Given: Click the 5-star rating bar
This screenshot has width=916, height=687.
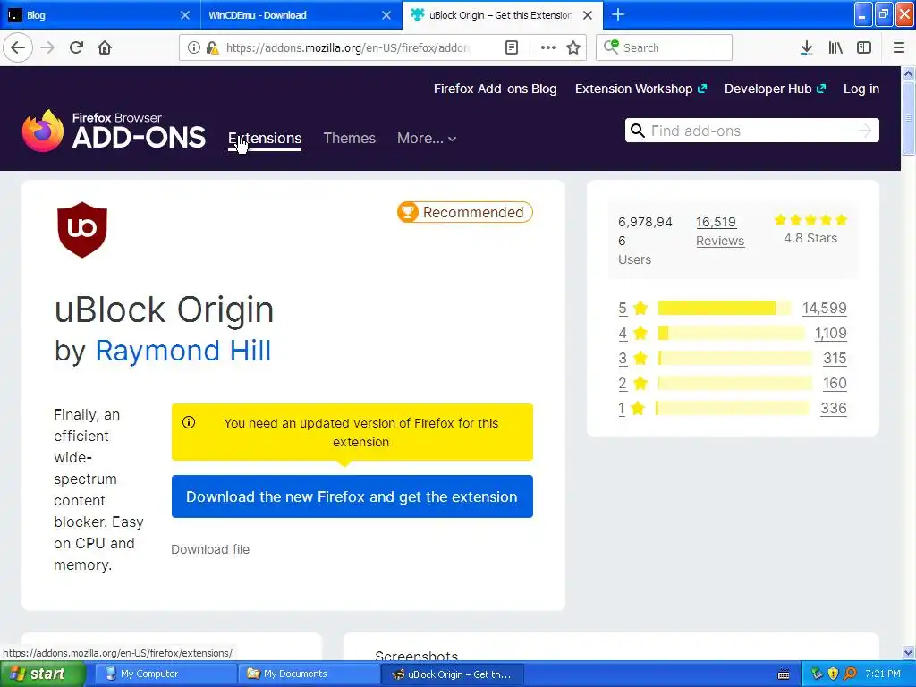Looking at the screenshot, I should point(725,308).
